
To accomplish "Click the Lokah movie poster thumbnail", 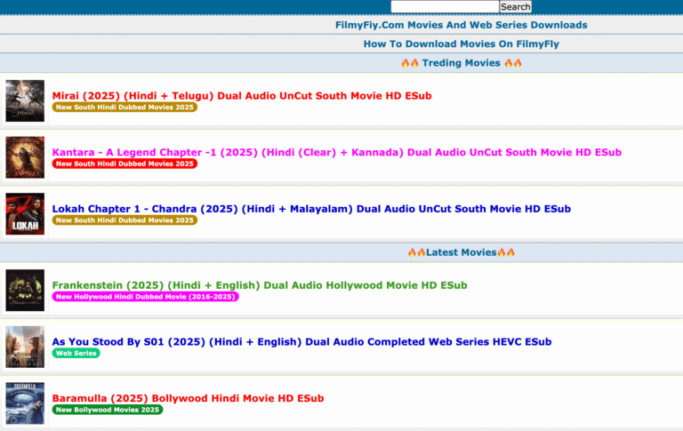I will pyautogui.click(x=25, y=214).
